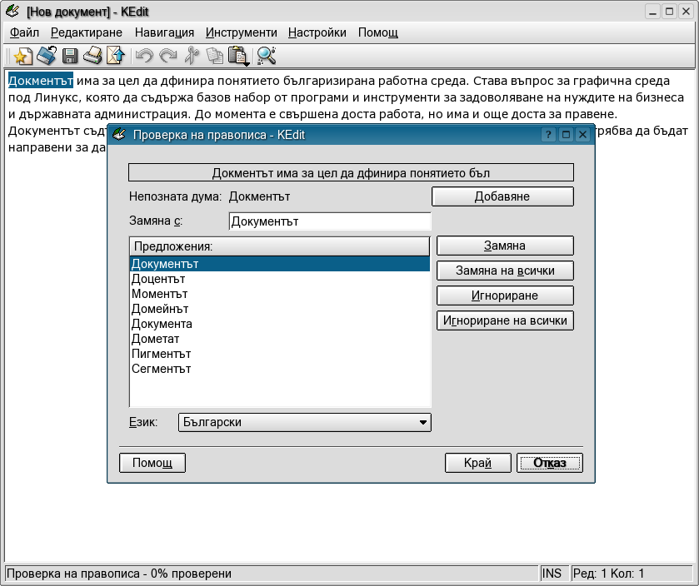Click the New document icon in toolbar
699x586 pixels.
click(22, 56)
